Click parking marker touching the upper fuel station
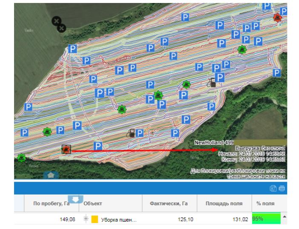The width and height of the screenshot is (299, 229). [220, 77]
